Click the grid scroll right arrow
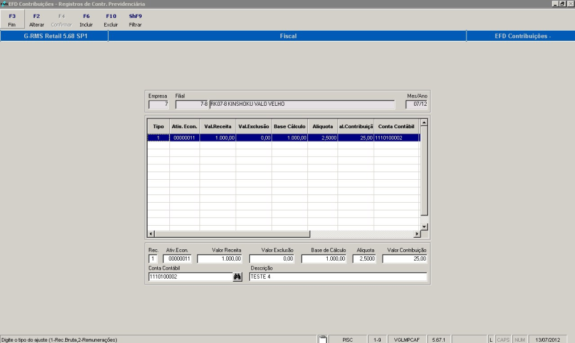The image size is (575, 343). (x=417, y=233)
